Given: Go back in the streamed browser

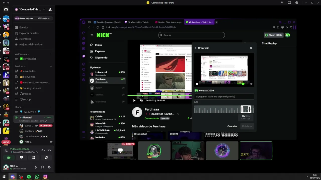Looking at the screenshot, I should point(89,27).
